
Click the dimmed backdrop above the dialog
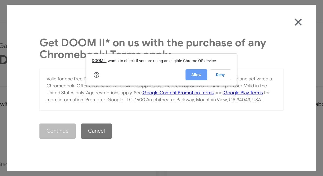[x=161, y=2]
